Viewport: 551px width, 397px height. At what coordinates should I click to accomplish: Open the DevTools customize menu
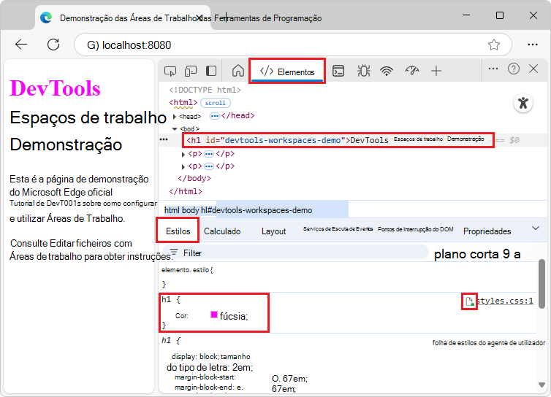pyautogui.click(x=493, y=69)
